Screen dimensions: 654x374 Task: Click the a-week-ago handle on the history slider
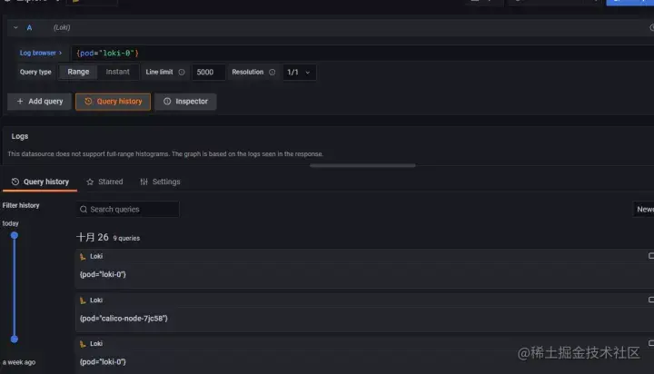click(15, 339)
